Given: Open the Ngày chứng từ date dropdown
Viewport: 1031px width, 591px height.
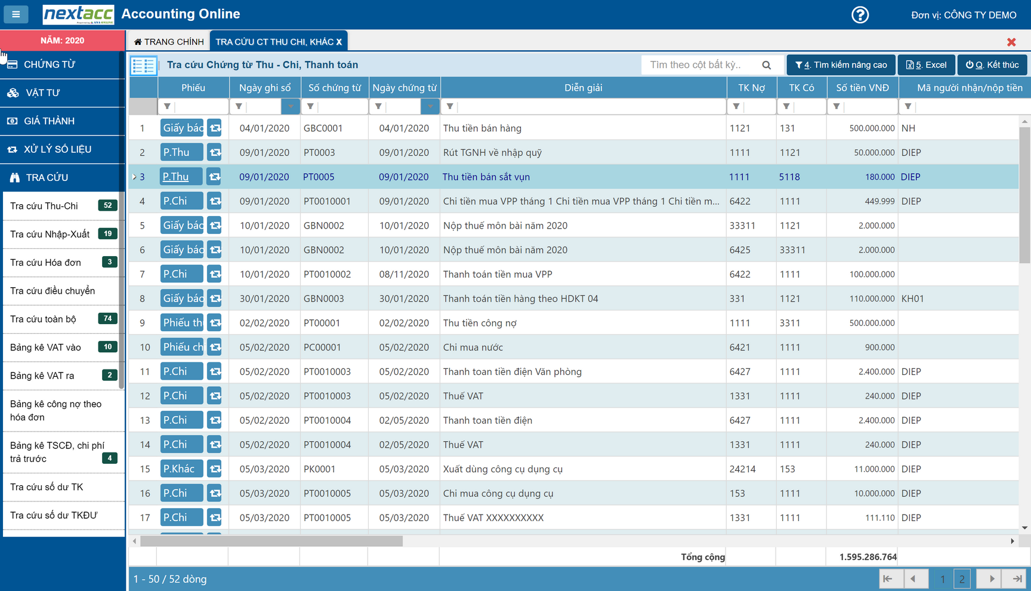Looking at the screenshot, I should pyautogui.click(x=430, y=107).
